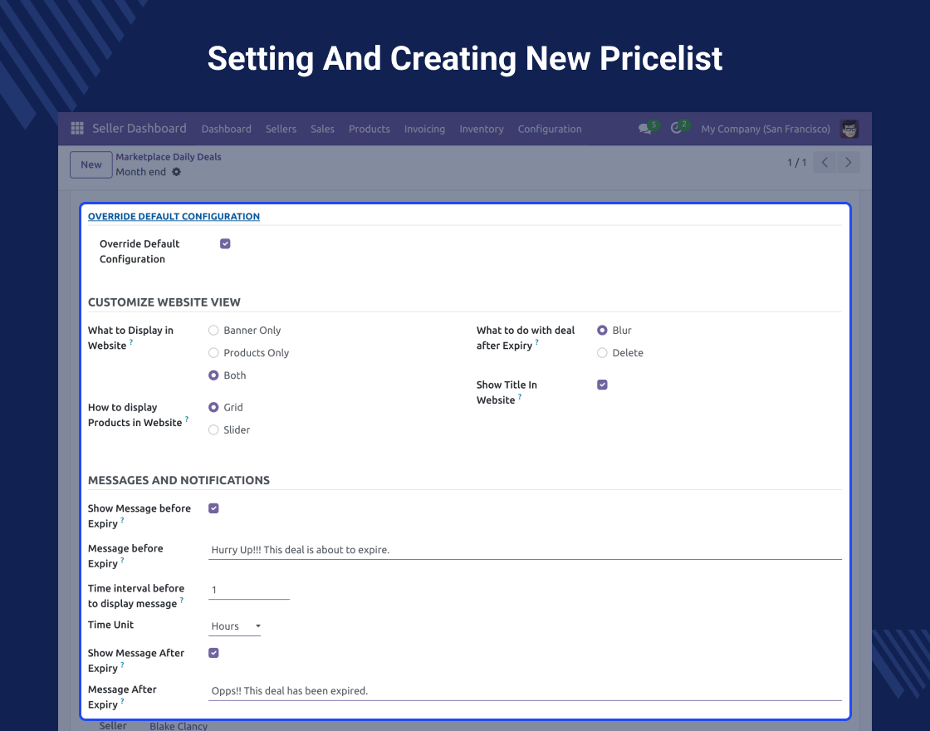Click the Override Default Configuration heading link
The width and height of the screenshot is (930, 731).
(x=174, y=217)
